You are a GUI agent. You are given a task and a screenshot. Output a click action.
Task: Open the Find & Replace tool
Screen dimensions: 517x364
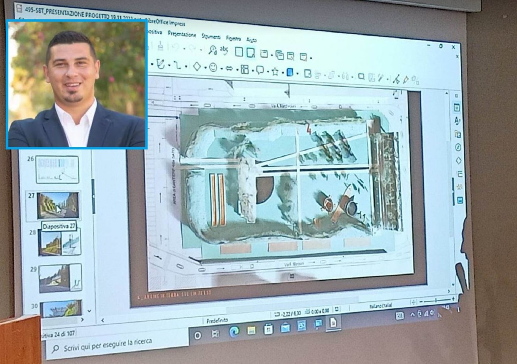click(212, 50)
